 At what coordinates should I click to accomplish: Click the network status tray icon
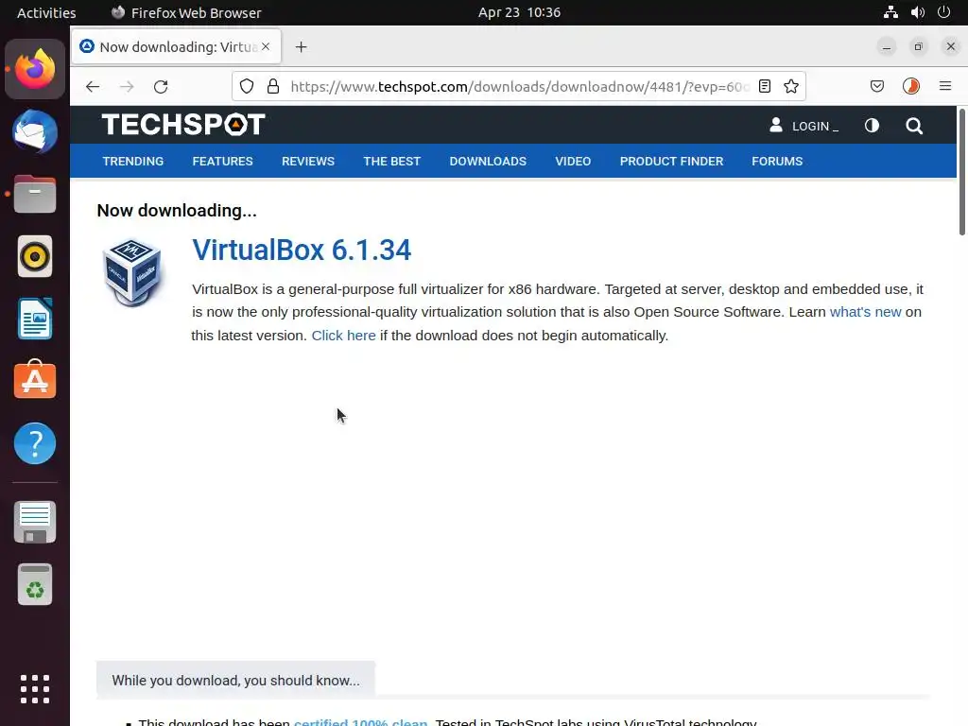tap(890, 12)
